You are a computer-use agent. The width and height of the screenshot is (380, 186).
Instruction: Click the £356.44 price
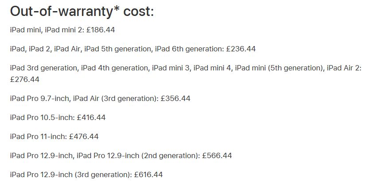175,99
